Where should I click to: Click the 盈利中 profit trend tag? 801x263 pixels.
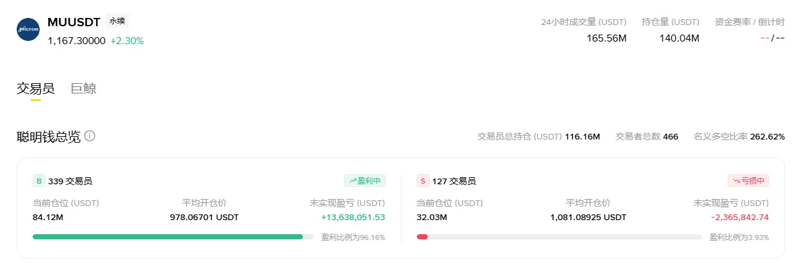click(365, 180)
